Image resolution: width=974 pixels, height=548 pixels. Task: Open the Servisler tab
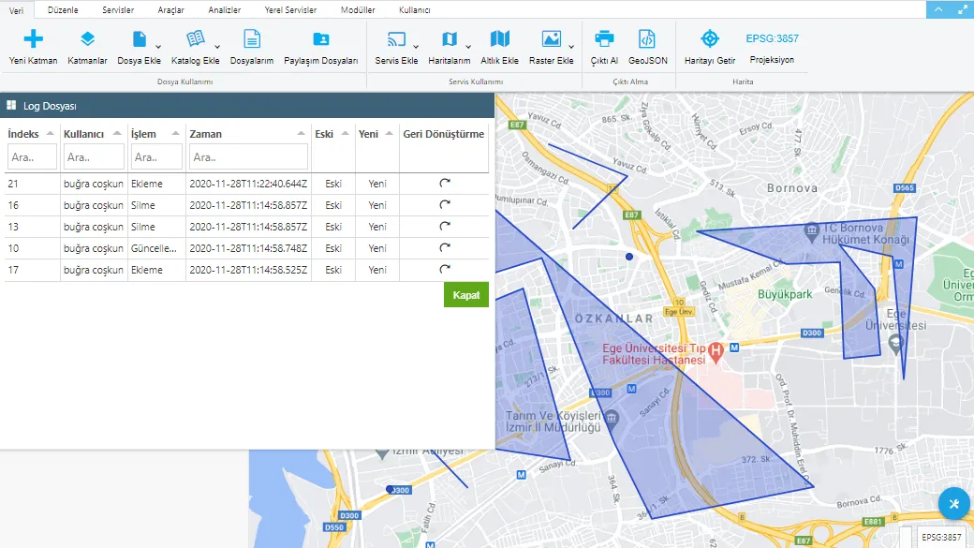pos(118,10)
